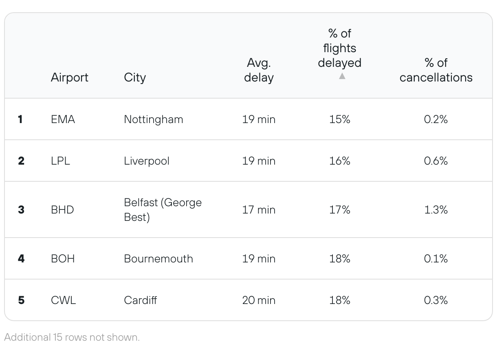Viewport: 497px width, 348px height.
Task: Click the Belfast (George Best) city cell
Action: (x=163, y=210)
